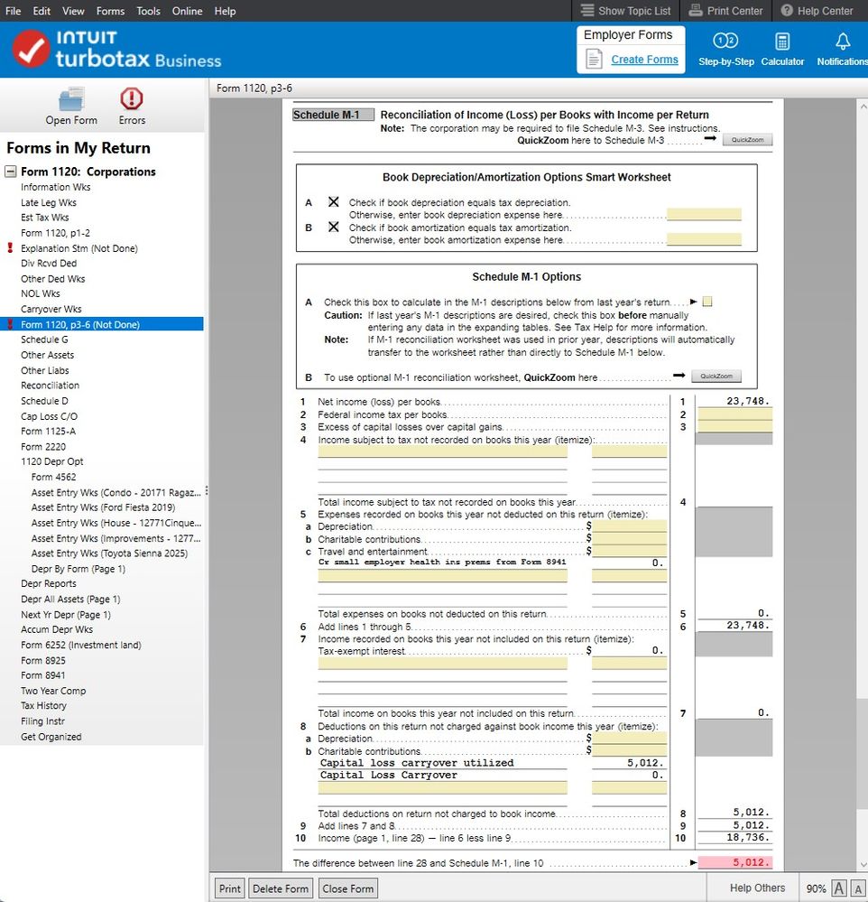
Task: Click the Help Others button
Action: click(x=757, y=888)
